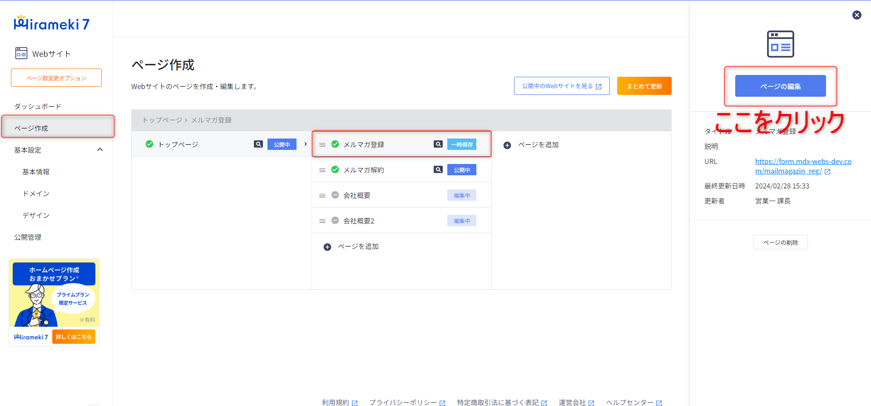Collapse the 基本設定 menu chevron
The height and width of the screenshot is (406, 871).
[100, 150]
